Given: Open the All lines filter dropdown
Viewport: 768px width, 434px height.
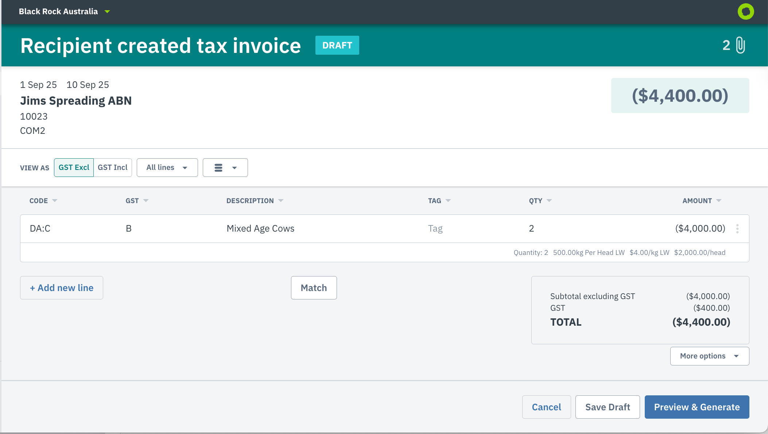Looking at the screenshot, I should point(167,168).
